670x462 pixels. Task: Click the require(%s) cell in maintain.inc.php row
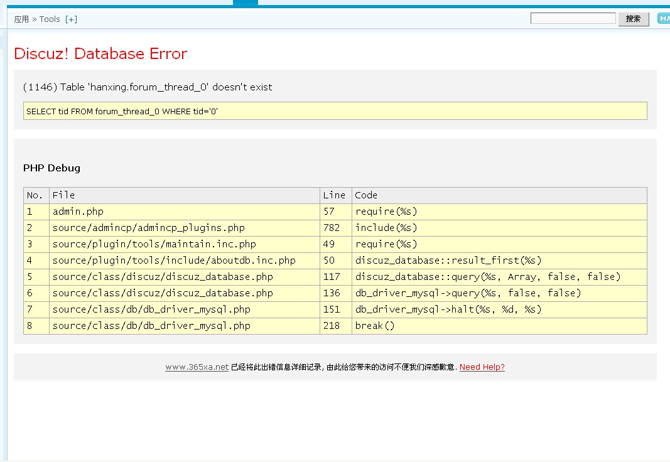point(499,244)
